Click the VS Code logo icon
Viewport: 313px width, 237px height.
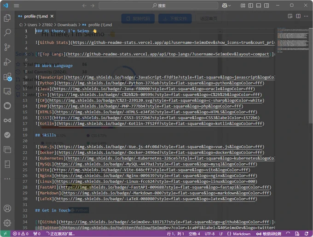tap(6, 6)
